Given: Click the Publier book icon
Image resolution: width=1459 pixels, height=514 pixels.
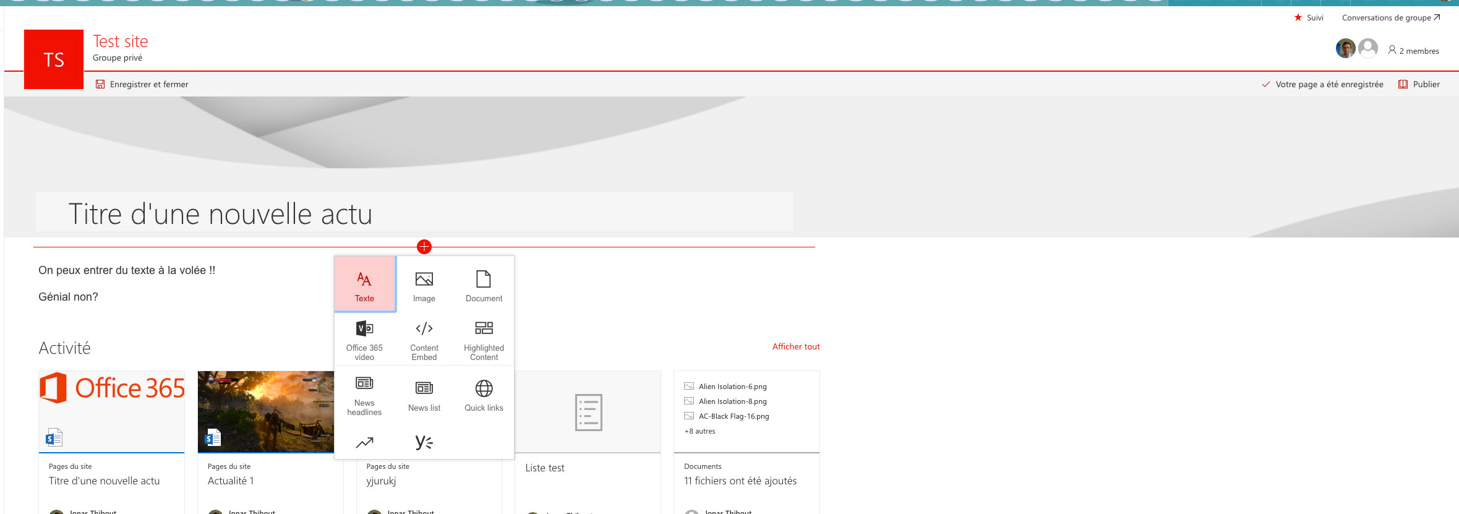Looking at the screenshot, I should click(1403, 84).
